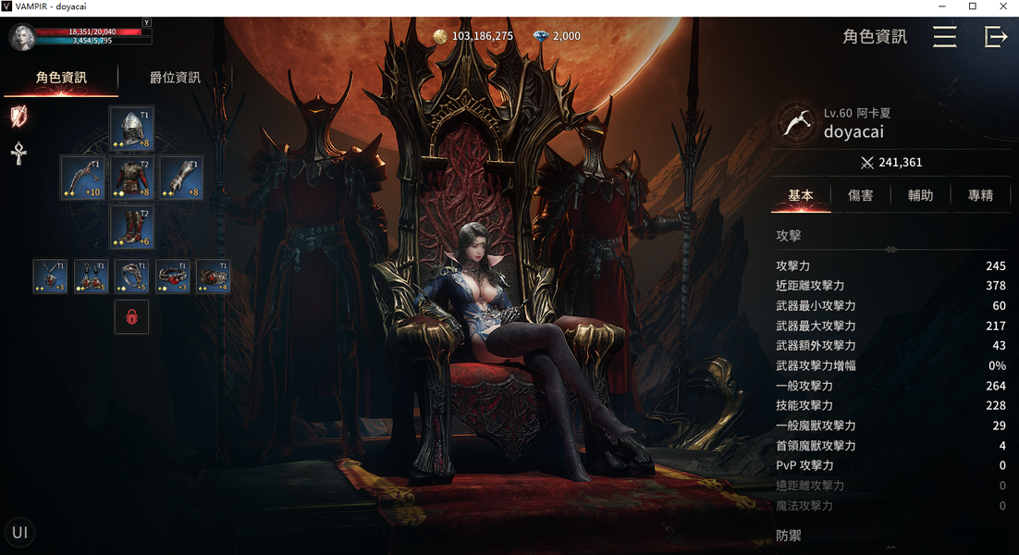The image size is (1019, 555).
Task: Click the blue diamond currency icon
Action: (x=540, y=36)
